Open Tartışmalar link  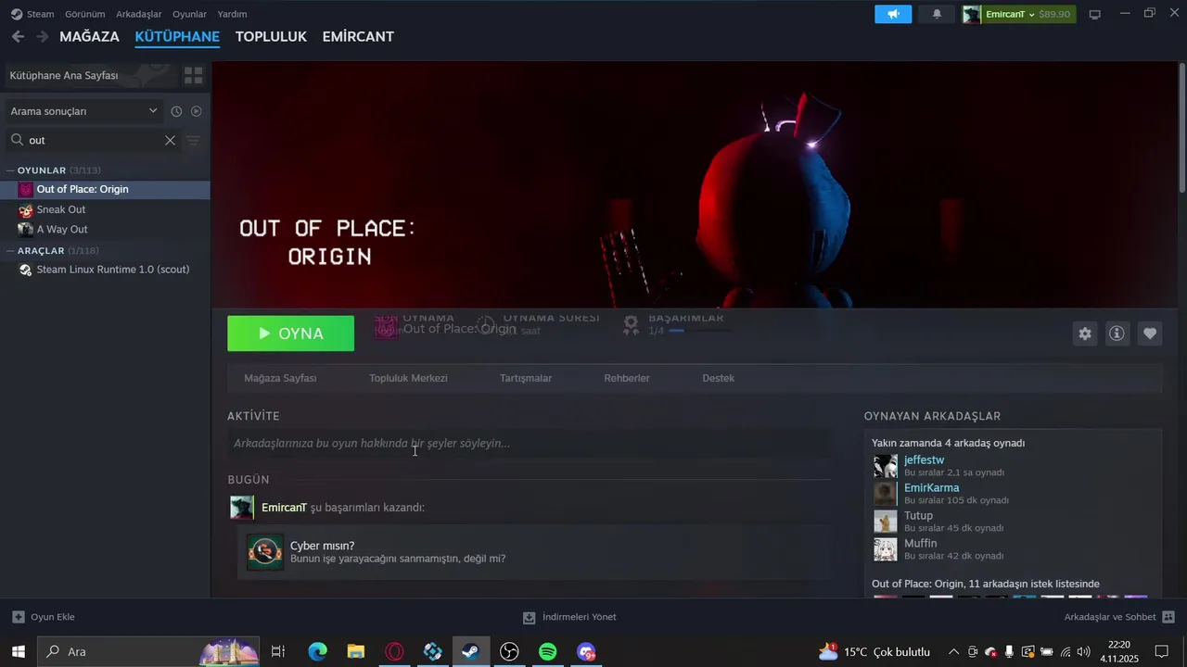pyautogui.click(x=526, y=378)
